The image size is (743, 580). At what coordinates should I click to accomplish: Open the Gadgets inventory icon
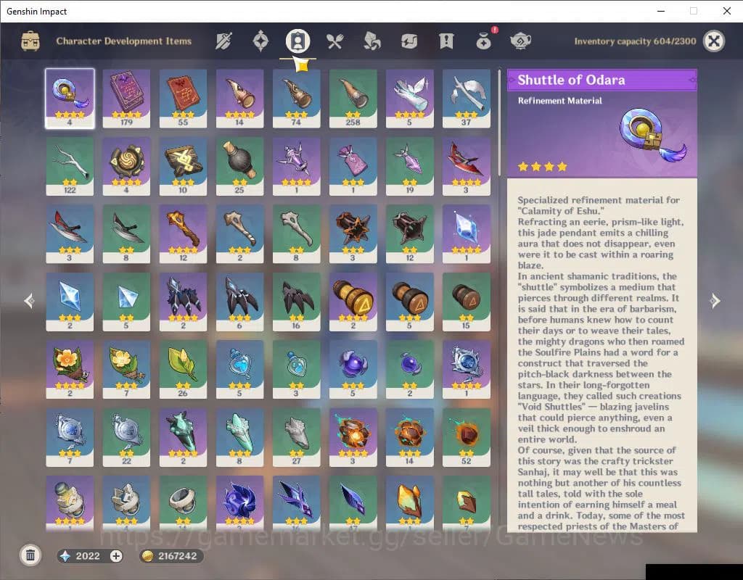point(409,41)
